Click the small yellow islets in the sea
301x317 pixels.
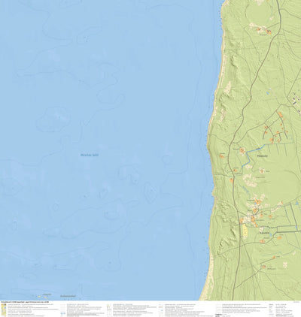coord(43,297)
